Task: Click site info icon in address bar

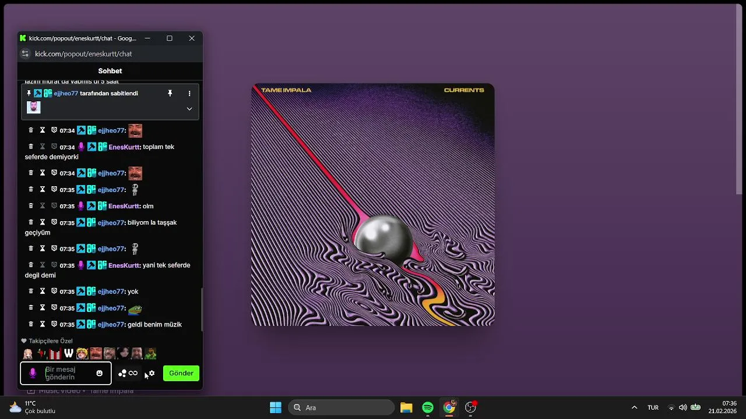Action: tap(25, 54)
